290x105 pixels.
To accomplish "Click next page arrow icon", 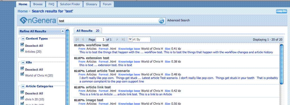I will click(x=117, y=39).
